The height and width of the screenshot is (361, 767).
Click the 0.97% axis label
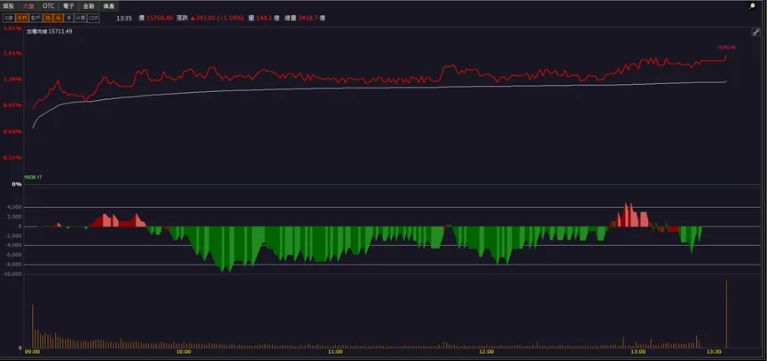tap(12, 105)
